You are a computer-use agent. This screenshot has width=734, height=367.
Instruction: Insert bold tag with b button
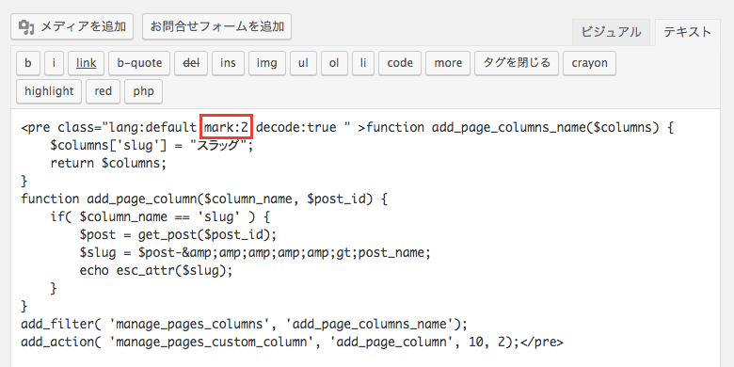[28, 63]
